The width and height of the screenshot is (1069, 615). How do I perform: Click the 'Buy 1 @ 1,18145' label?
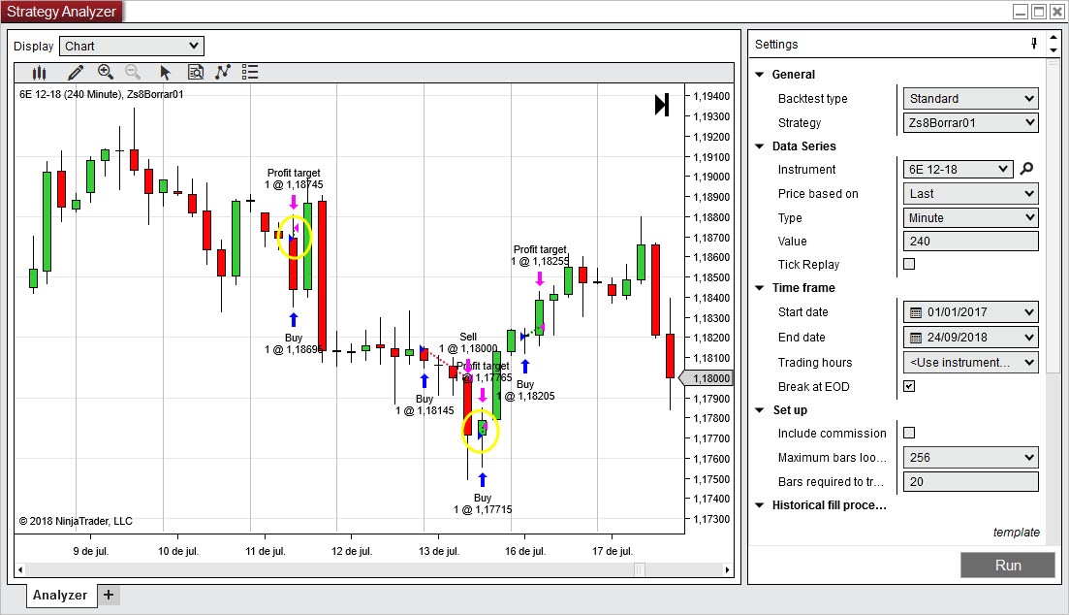pyautogui.click(x=424, y=405)
